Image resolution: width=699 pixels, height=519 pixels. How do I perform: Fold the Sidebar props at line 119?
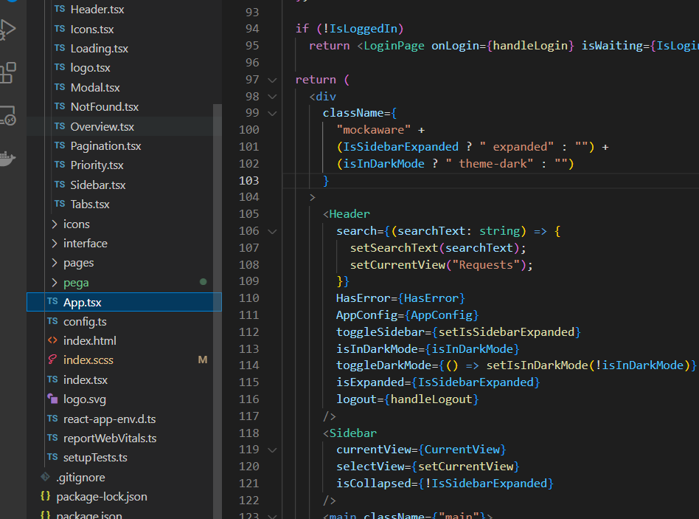(272, 450)
